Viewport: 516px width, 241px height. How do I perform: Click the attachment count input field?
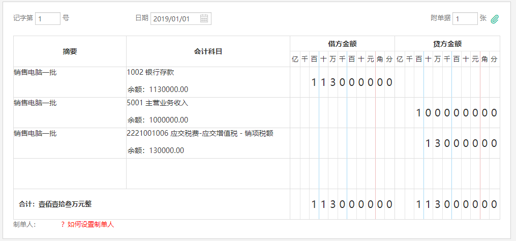[x=465, y=19]
